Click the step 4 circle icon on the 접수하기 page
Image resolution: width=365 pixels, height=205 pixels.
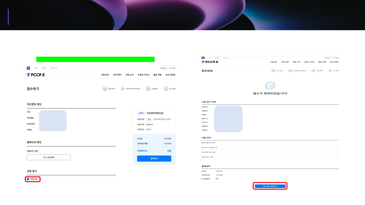click(x=166, y=89)
